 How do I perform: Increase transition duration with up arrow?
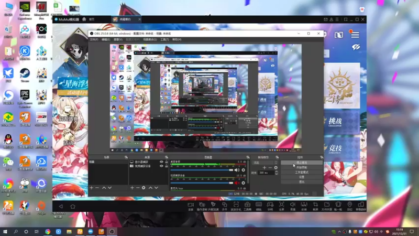277,172
